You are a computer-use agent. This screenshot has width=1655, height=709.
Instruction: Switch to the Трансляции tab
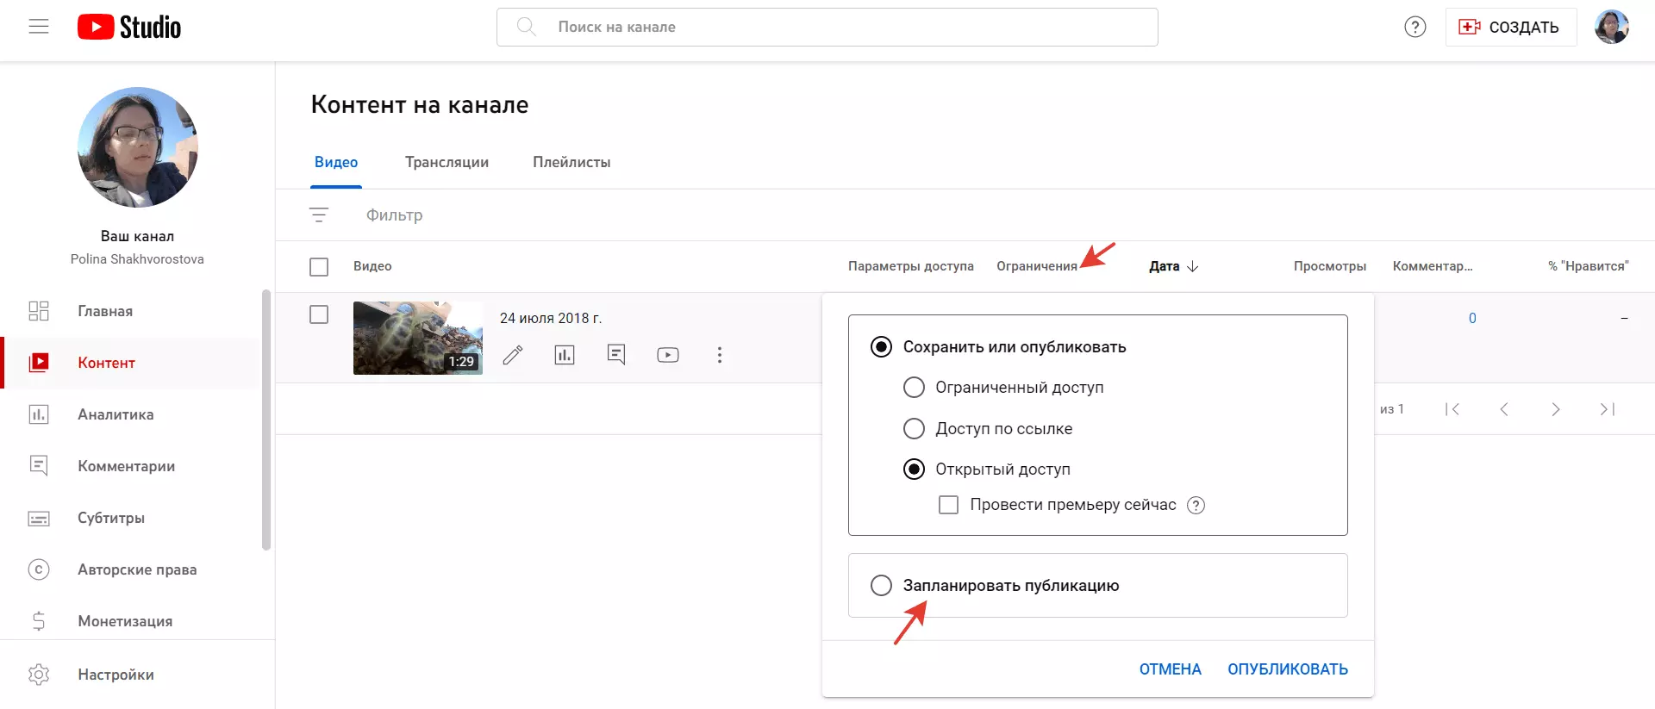point(447,162)
